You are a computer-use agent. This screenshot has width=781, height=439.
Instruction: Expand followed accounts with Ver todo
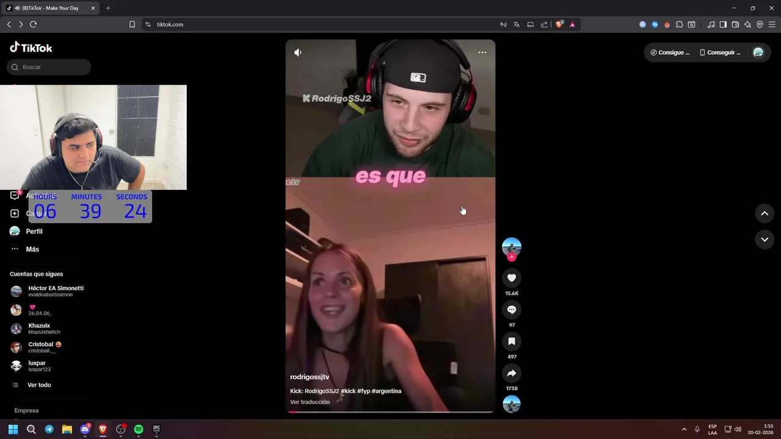(32, 385)
